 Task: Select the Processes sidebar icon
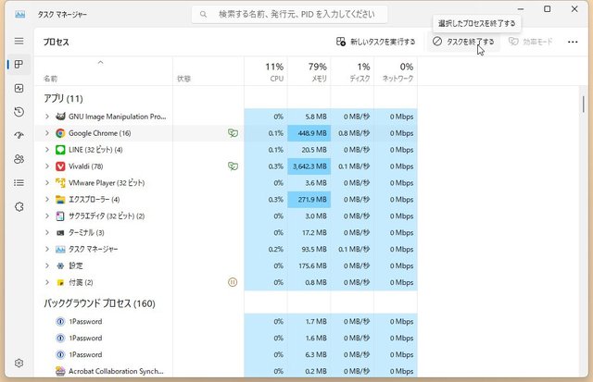(x=19, y=64)
